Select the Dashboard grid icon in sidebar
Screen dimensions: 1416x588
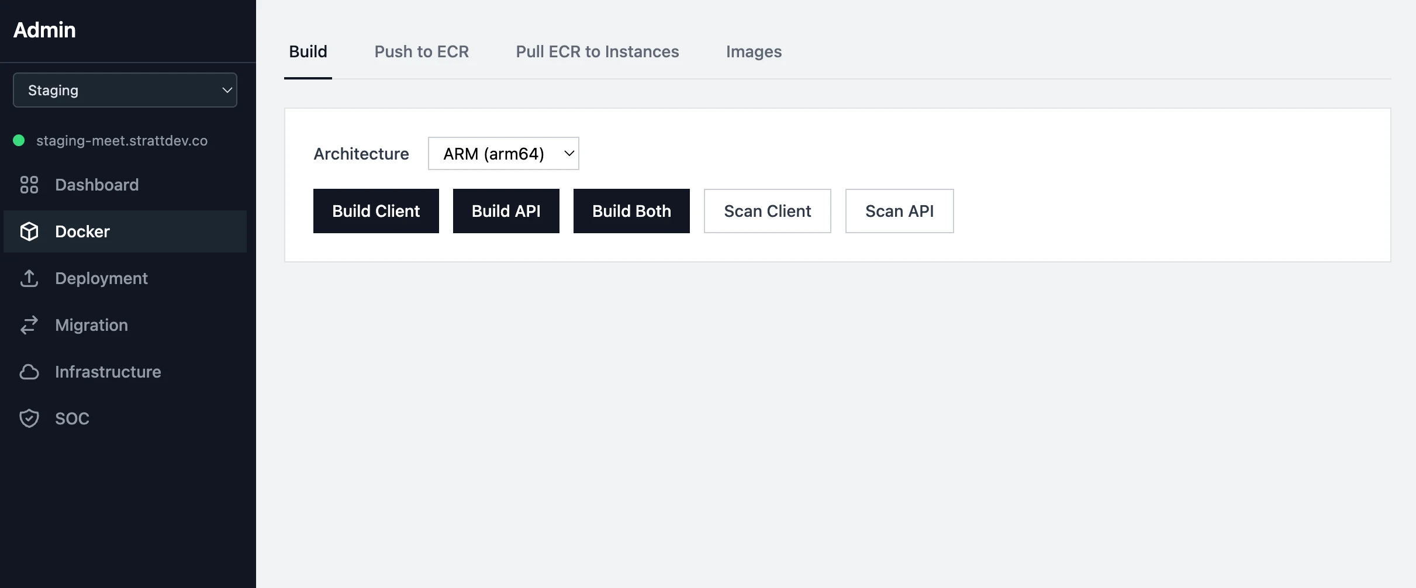coord(30,185)
